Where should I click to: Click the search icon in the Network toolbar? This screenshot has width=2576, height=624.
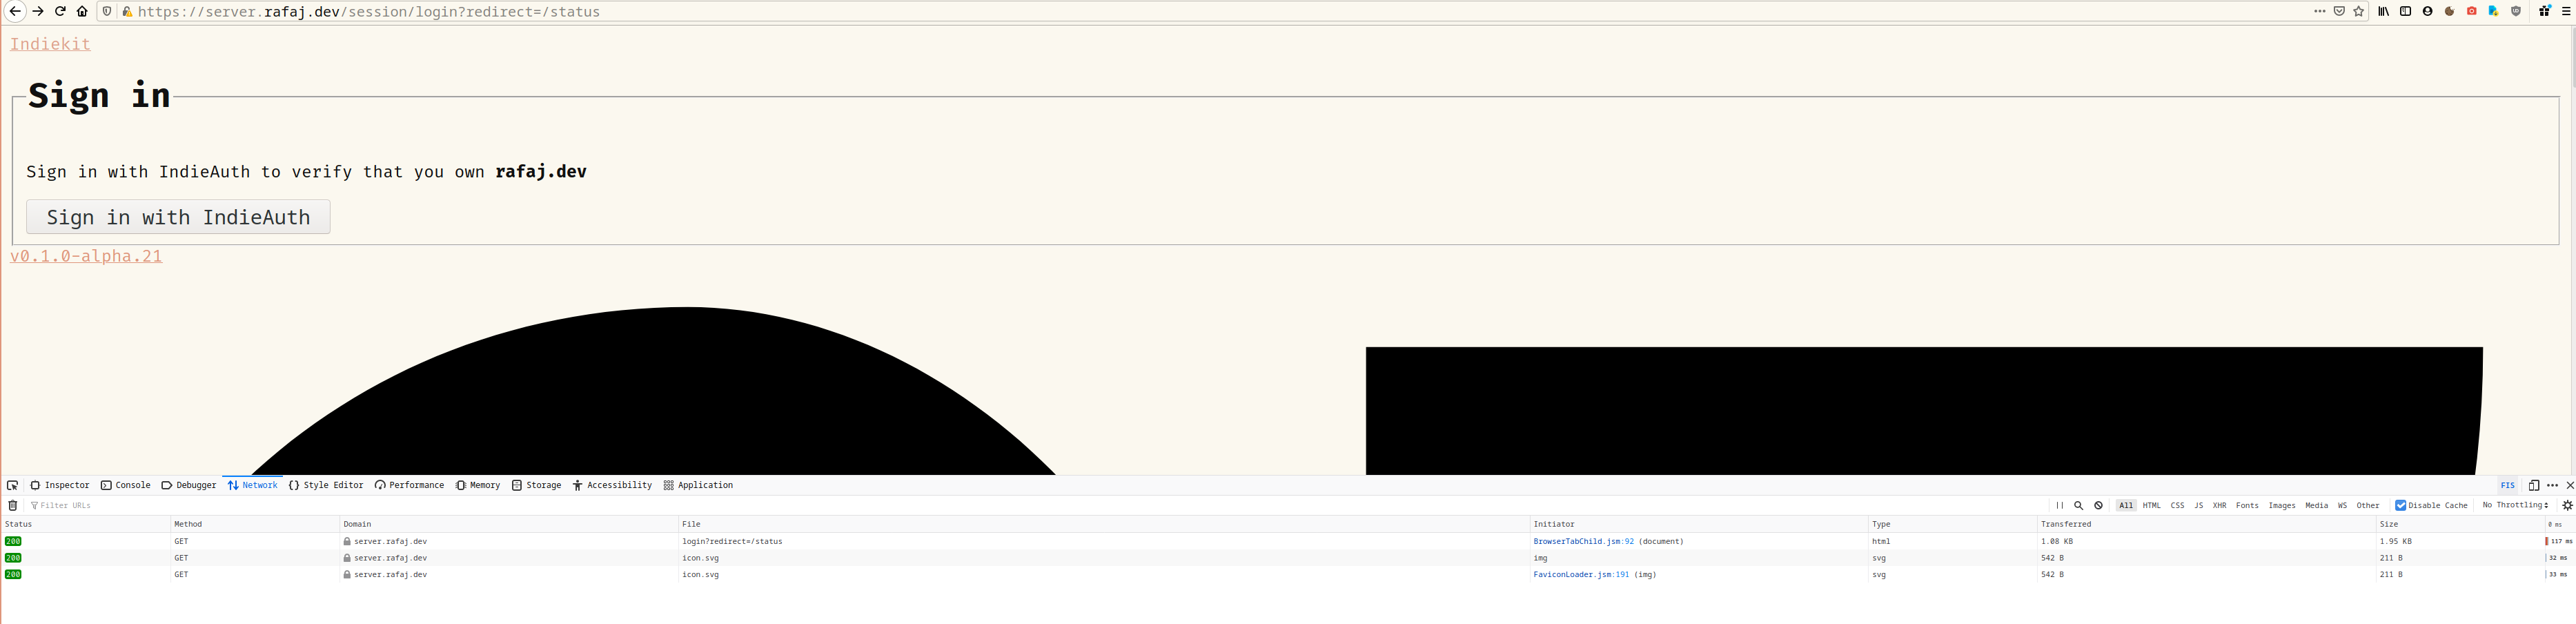[2079, 505]
